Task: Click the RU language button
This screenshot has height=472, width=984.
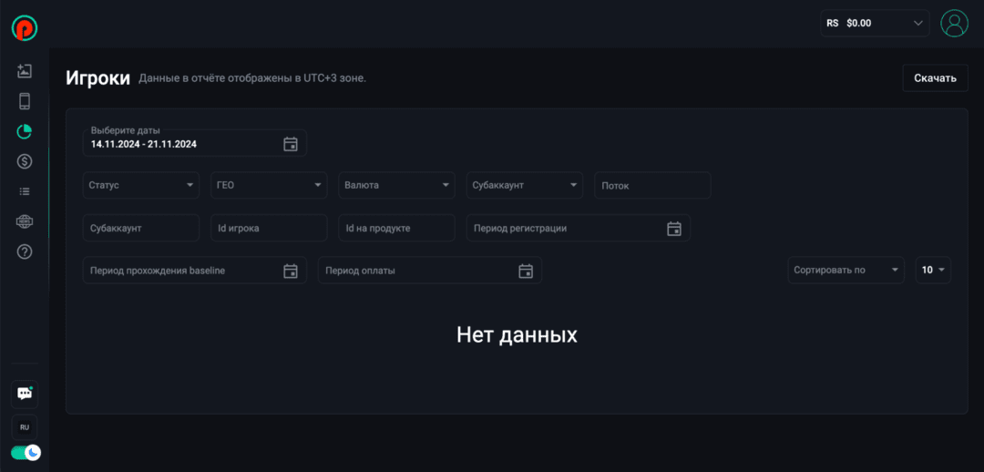Action: [x=25, y=426]
